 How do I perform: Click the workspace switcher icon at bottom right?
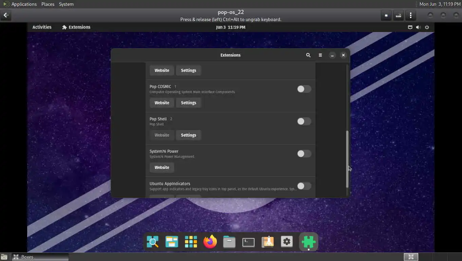click(x=411, y=257)
